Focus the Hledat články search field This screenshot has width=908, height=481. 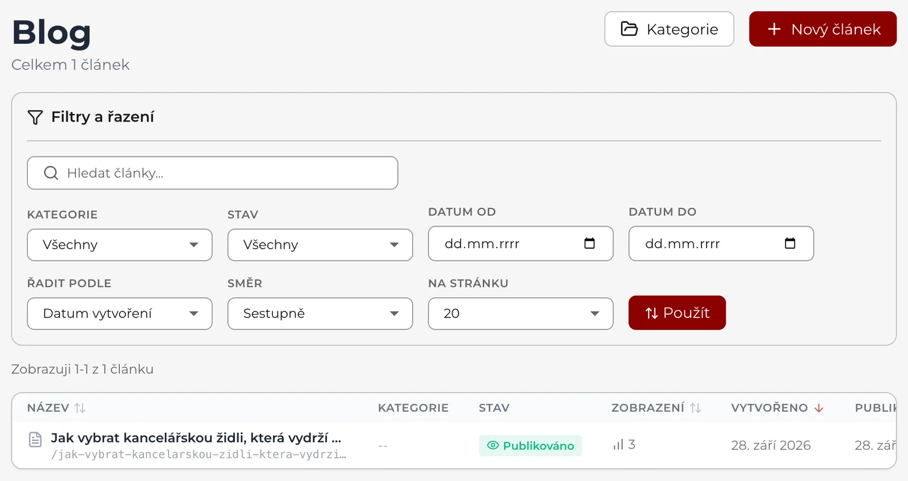point(212,173)
